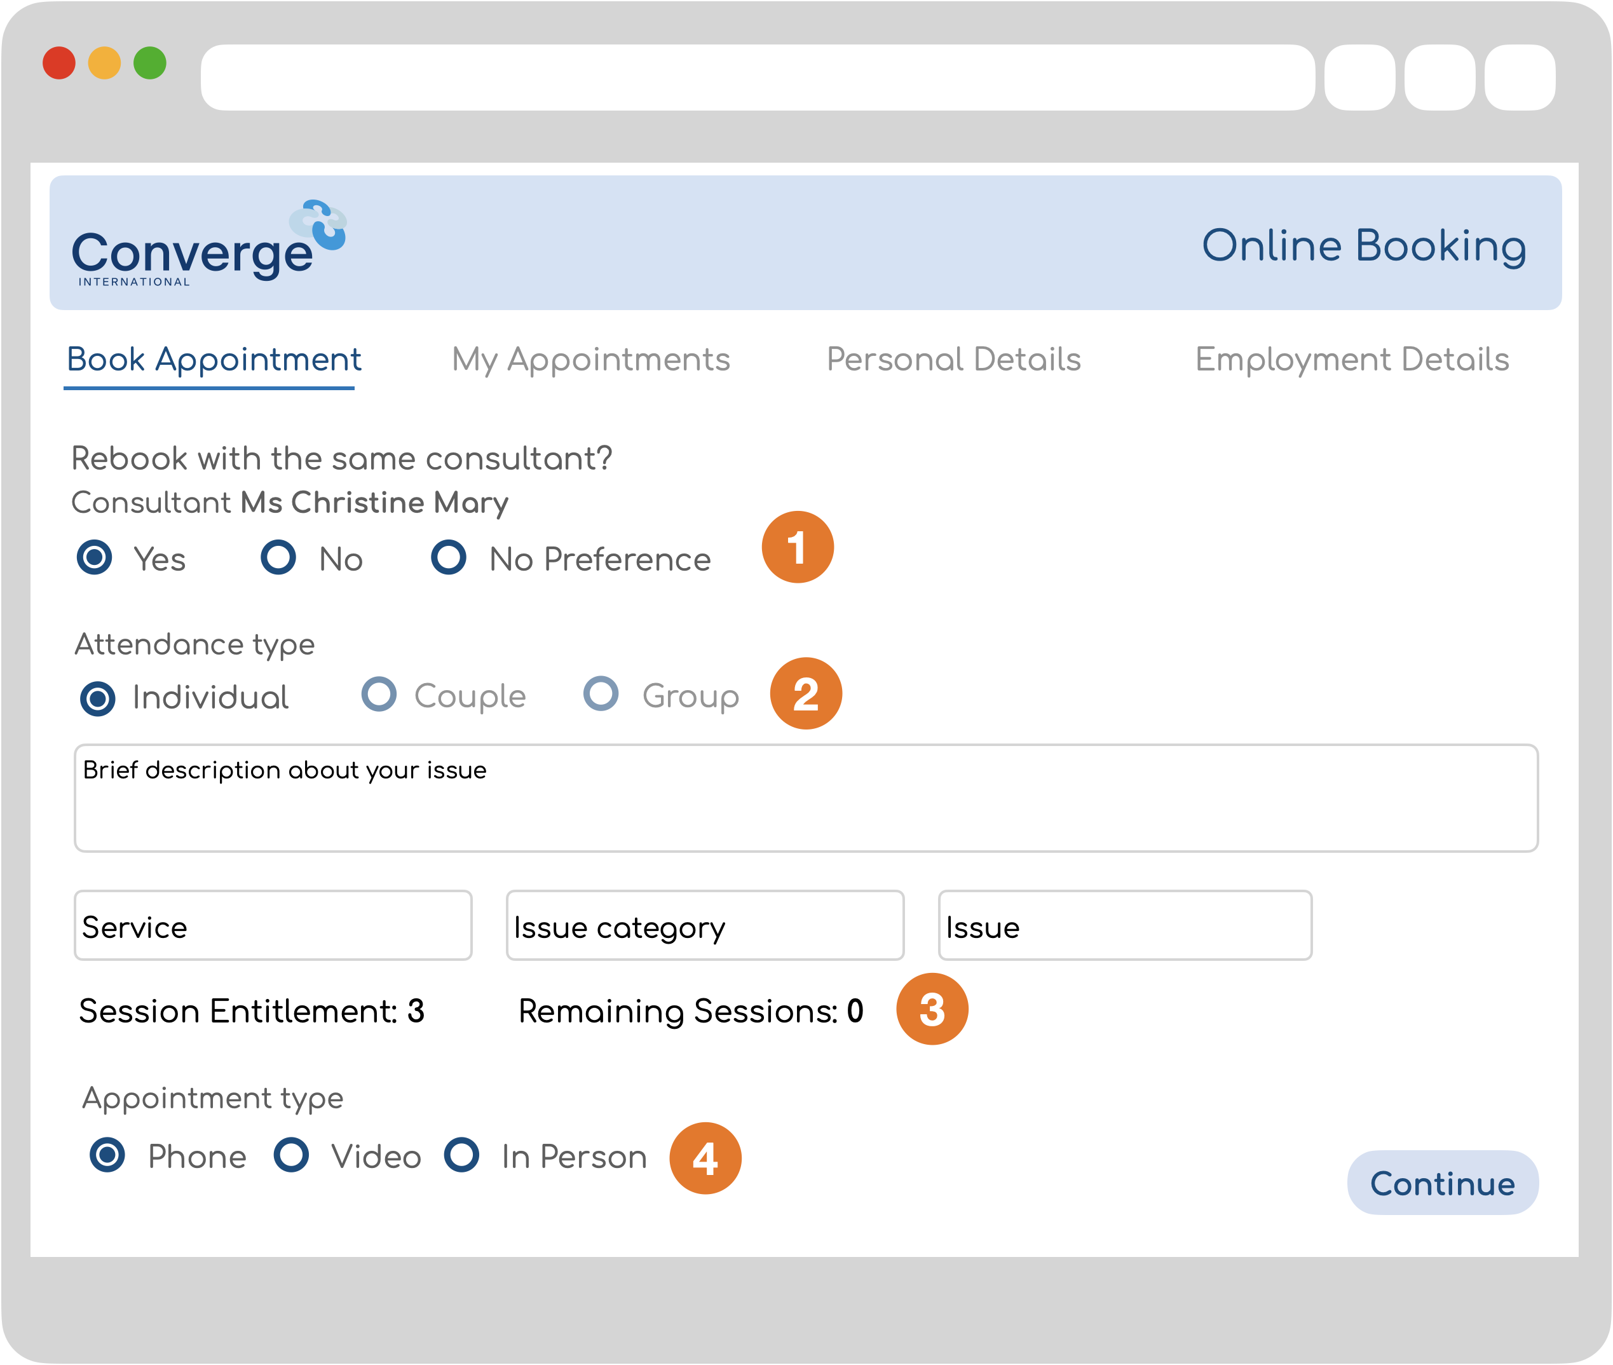Click the orange step 4 marker
Viewport: 1613px width, 1365px height.
704,1158
